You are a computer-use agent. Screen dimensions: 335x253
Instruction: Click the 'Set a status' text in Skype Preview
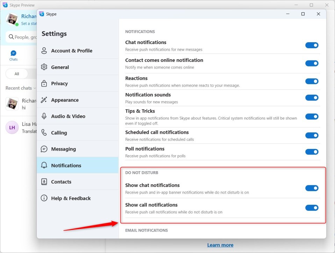[29, 23]
